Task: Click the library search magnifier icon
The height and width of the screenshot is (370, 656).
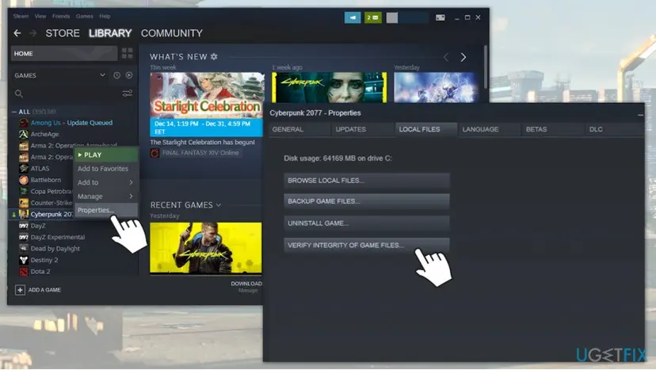Action: 19,93
